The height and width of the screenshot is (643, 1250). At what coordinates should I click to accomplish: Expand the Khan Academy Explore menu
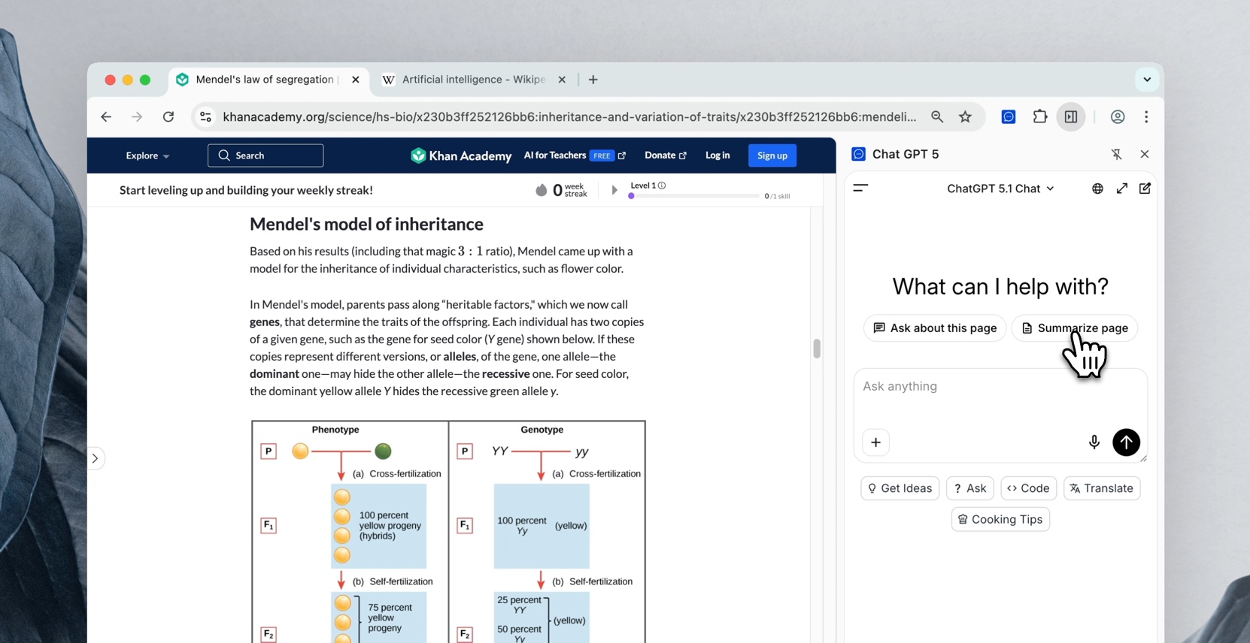(x=147, y=155)
